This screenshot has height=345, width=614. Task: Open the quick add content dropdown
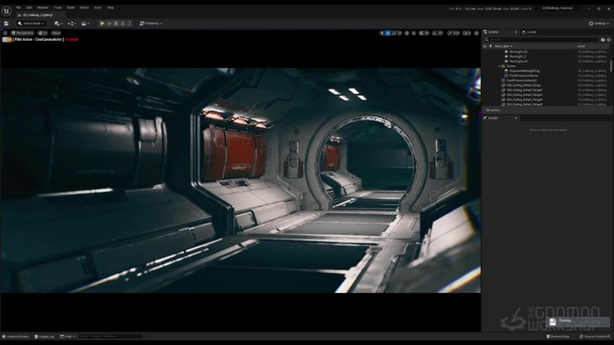(x=59, y=23)
